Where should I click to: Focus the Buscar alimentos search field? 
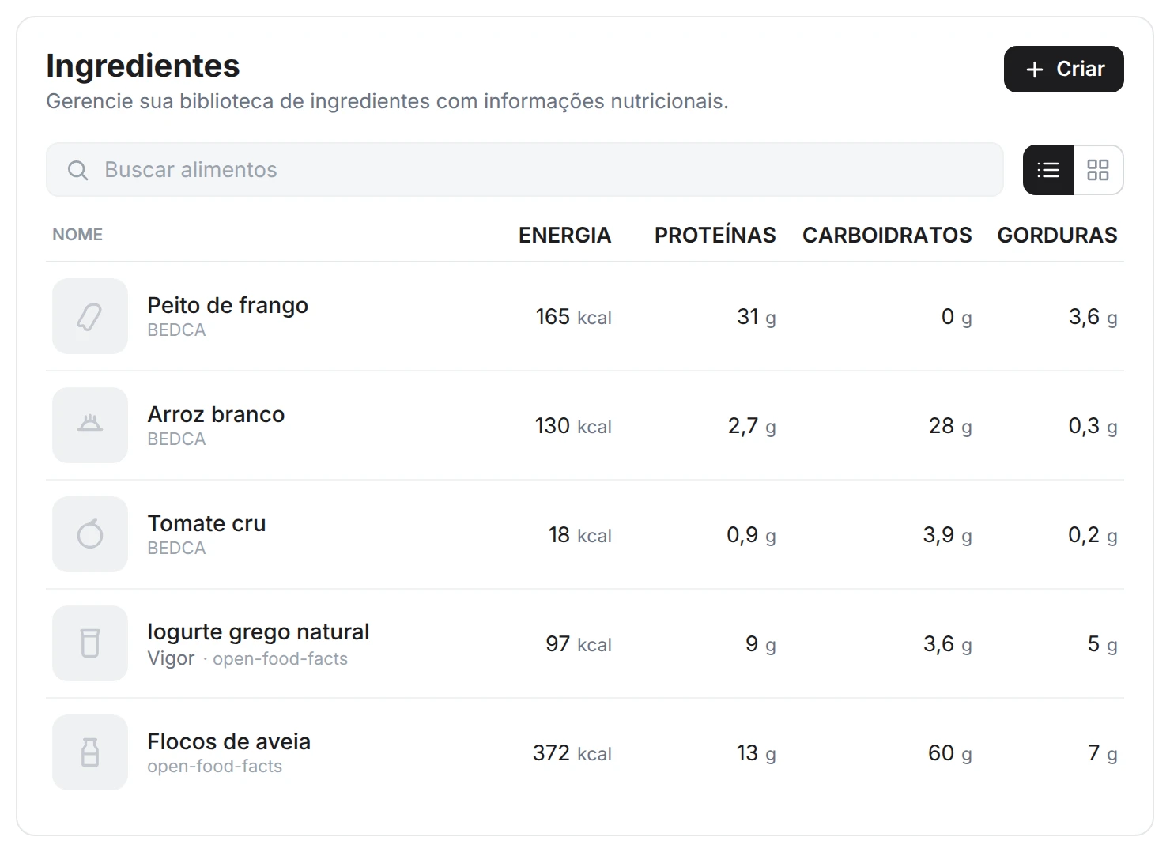(x=525, y=170)
